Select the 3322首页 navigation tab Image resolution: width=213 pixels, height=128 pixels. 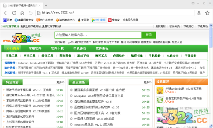pyautogui.click(x=12, y=48)
